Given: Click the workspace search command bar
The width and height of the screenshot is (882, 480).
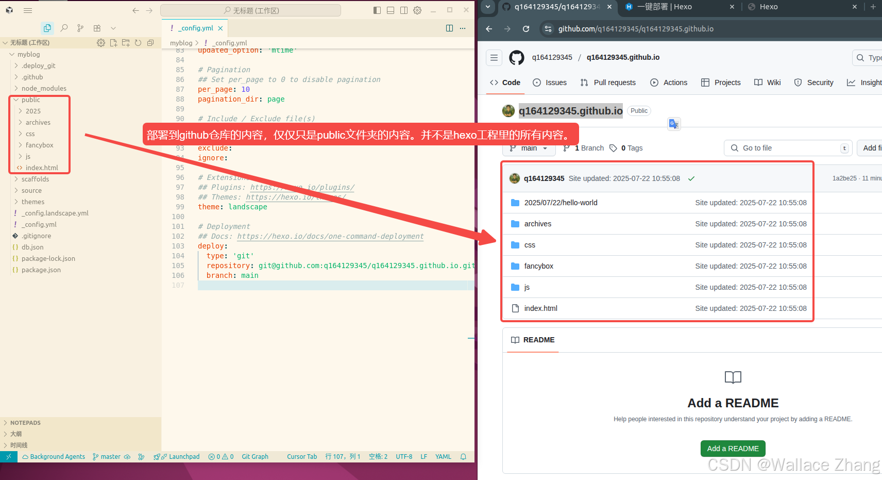Looking at the screenshot, I should pyautogui.click(x=250, y=10).
